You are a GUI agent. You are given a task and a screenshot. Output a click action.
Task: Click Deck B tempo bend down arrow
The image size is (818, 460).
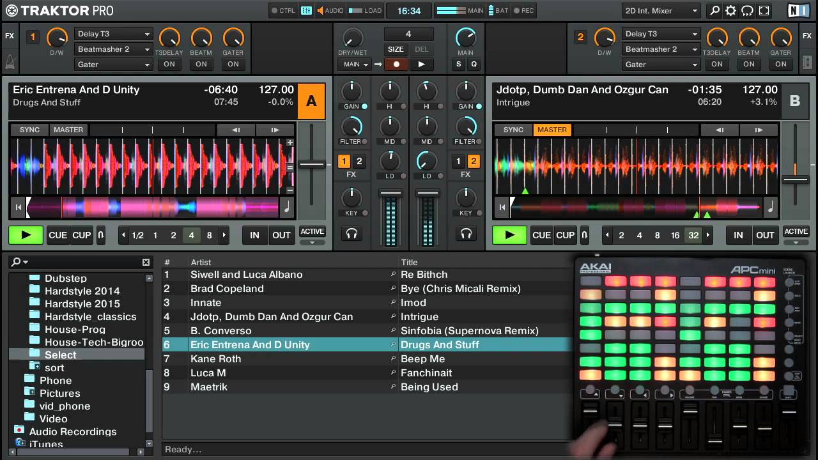tap(720, 130)
